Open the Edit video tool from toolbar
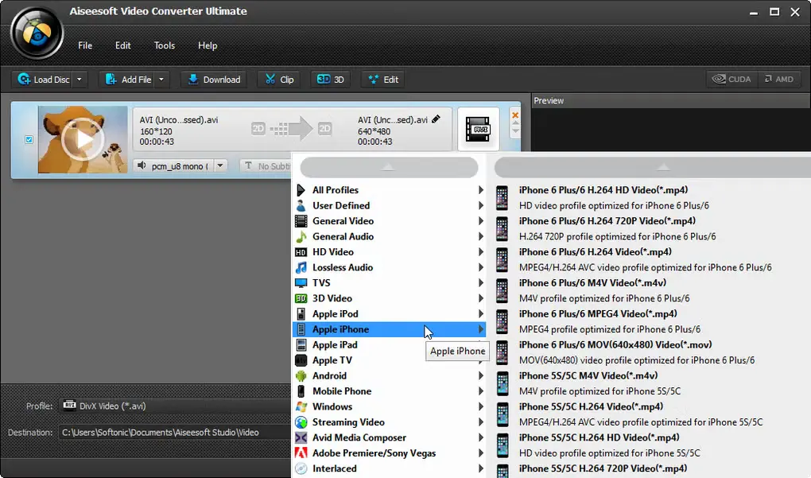 point(382,79)
